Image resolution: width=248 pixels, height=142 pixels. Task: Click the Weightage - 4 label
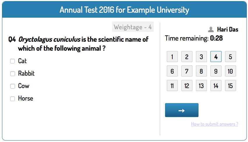[x=133, y=27]
